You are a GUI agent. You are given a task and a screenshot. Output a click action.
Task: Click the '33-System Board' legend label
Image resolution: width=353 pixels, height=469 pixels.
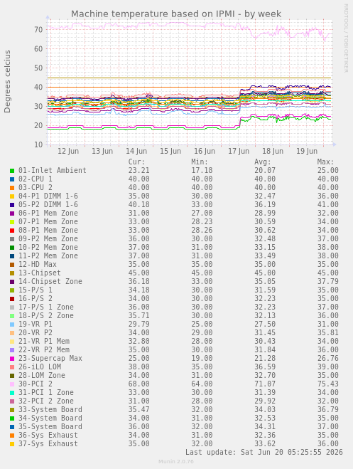click(50, 409)
